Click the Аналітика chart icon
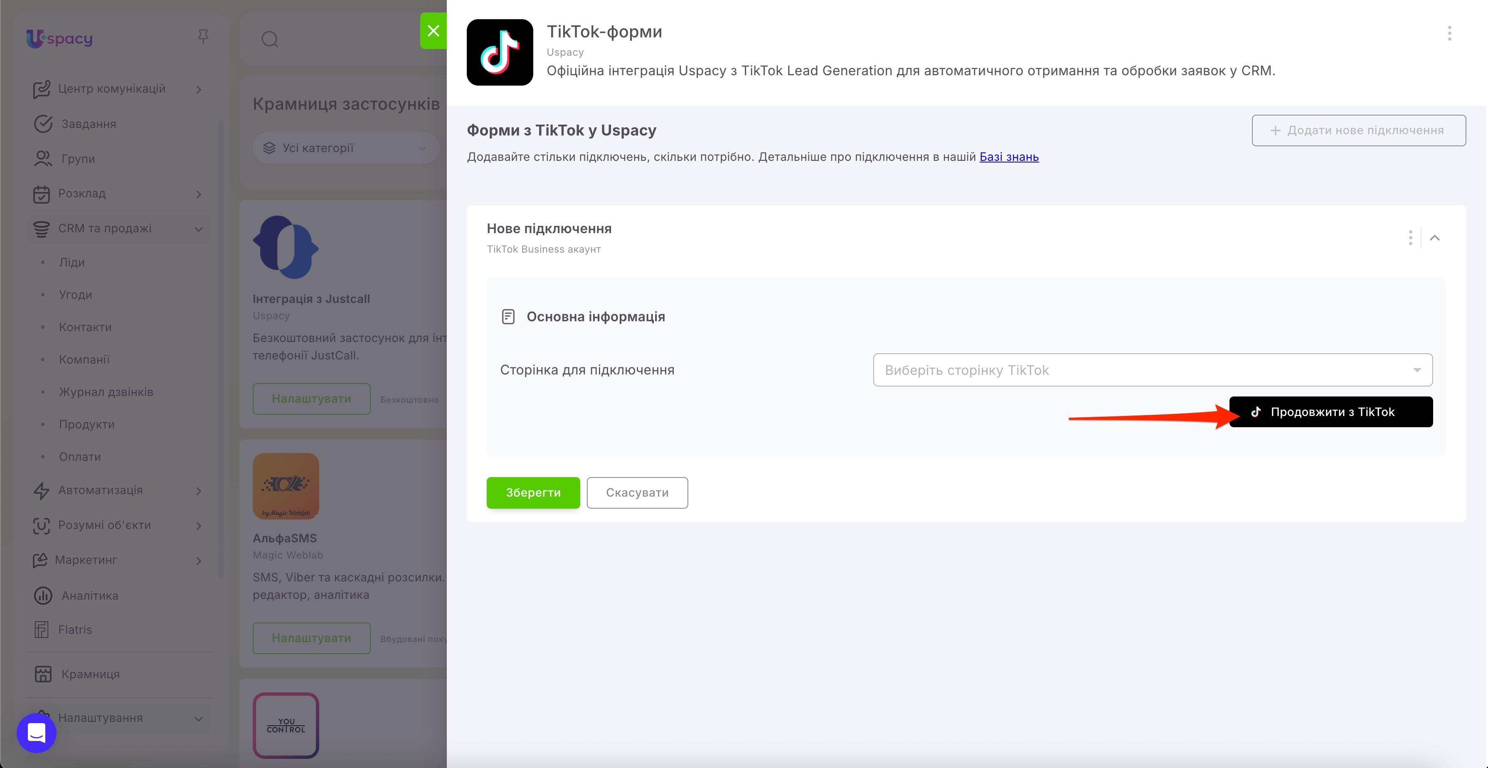The image size is (1488, 768). point(43,596)
